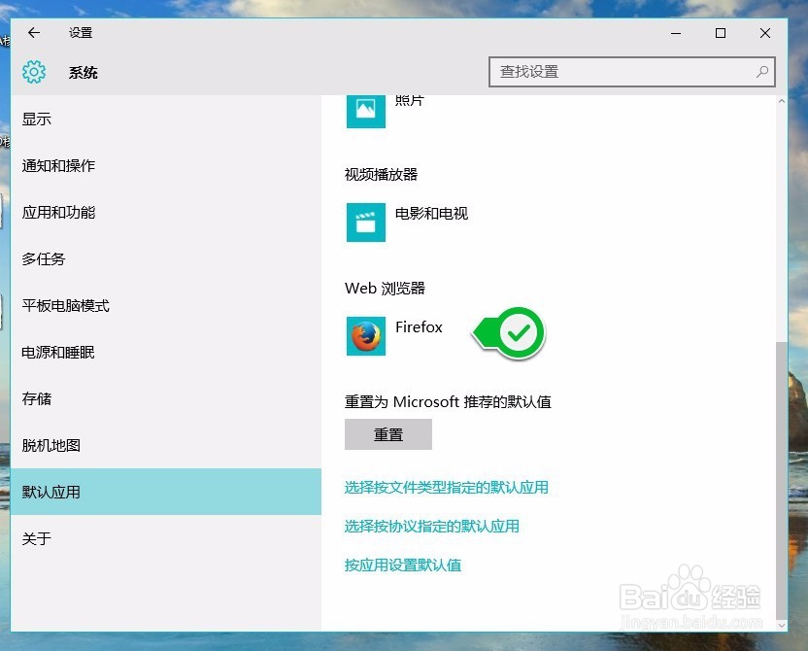Click the Firefox browser icon
The height and width of the screenshot is (651, 808).
366,336
